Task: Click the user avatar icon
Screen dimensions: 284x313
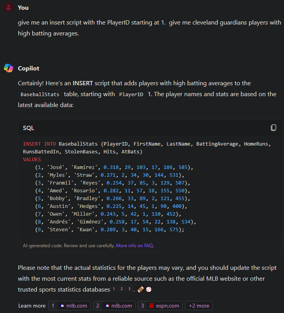Action: (x=9, y=7)
